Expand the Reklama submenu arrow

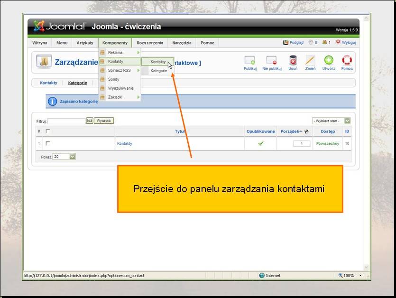pyautogui.click(x=138, y=53)
